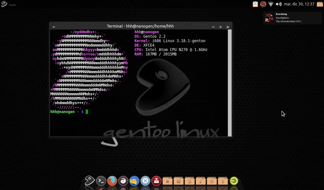Viewport: 324px width, 190px height.
Task: Expand the terminal title bar dropdown arrow
Action: (x=53, y=27)
